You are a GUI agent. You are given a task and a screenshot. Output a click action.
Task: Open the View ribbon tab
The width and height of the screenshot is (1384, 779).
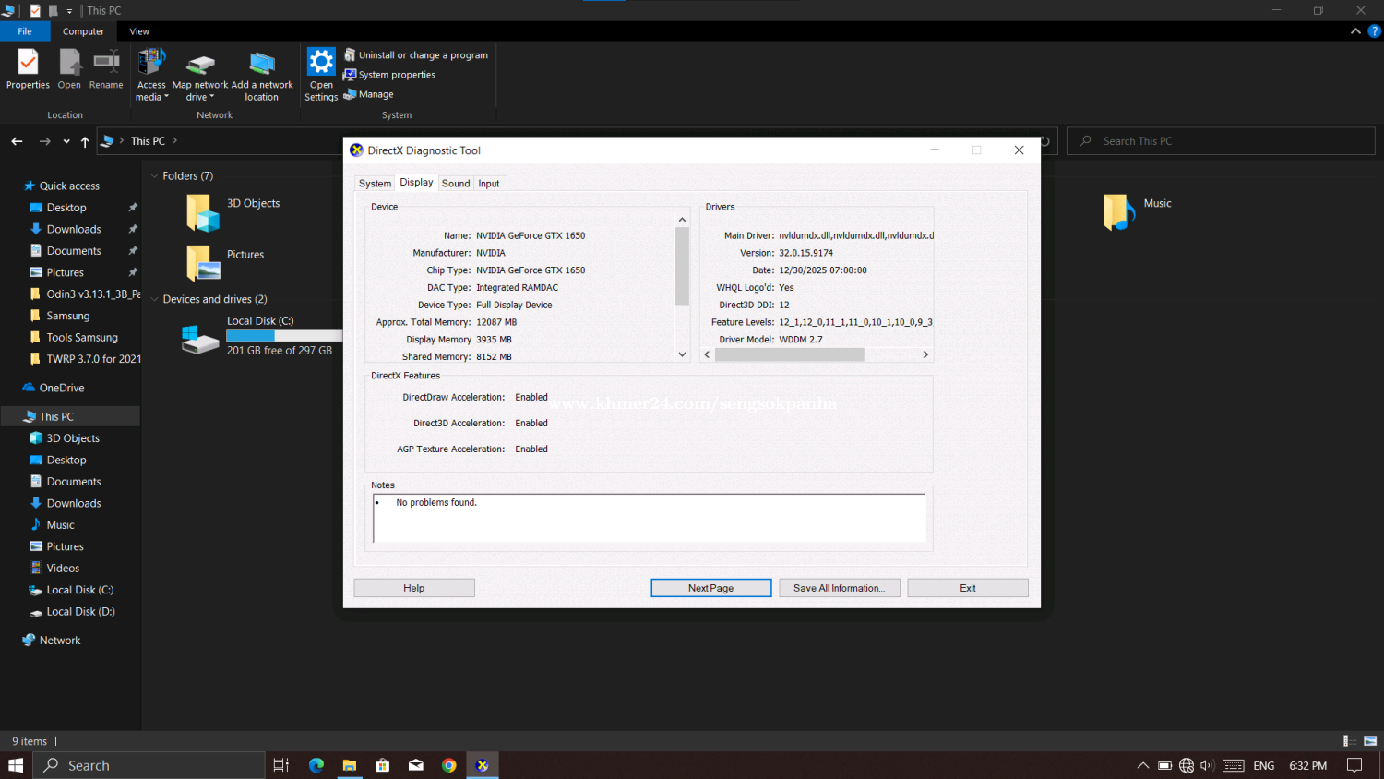tap(139, 31)
